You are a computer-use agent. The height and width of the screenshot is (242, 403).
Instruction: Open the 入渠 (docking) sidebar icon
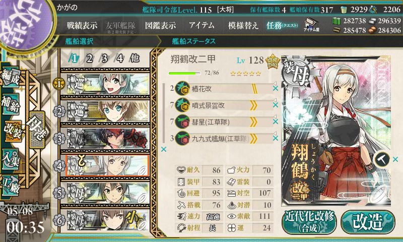[11, 159]
